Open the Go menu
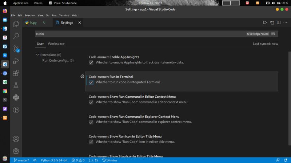 tap(47, 15)
